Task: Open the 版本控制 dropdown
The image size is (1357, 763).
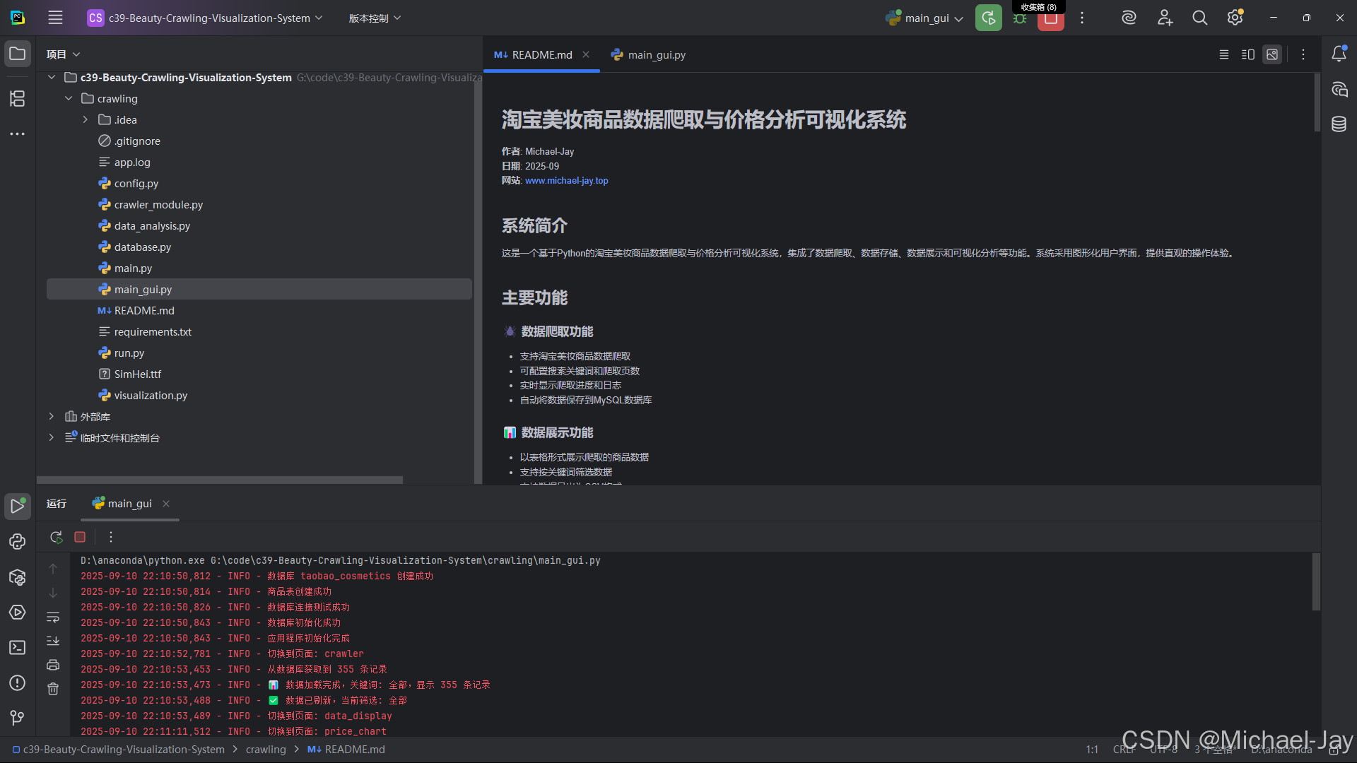Action: click(375, 18)
